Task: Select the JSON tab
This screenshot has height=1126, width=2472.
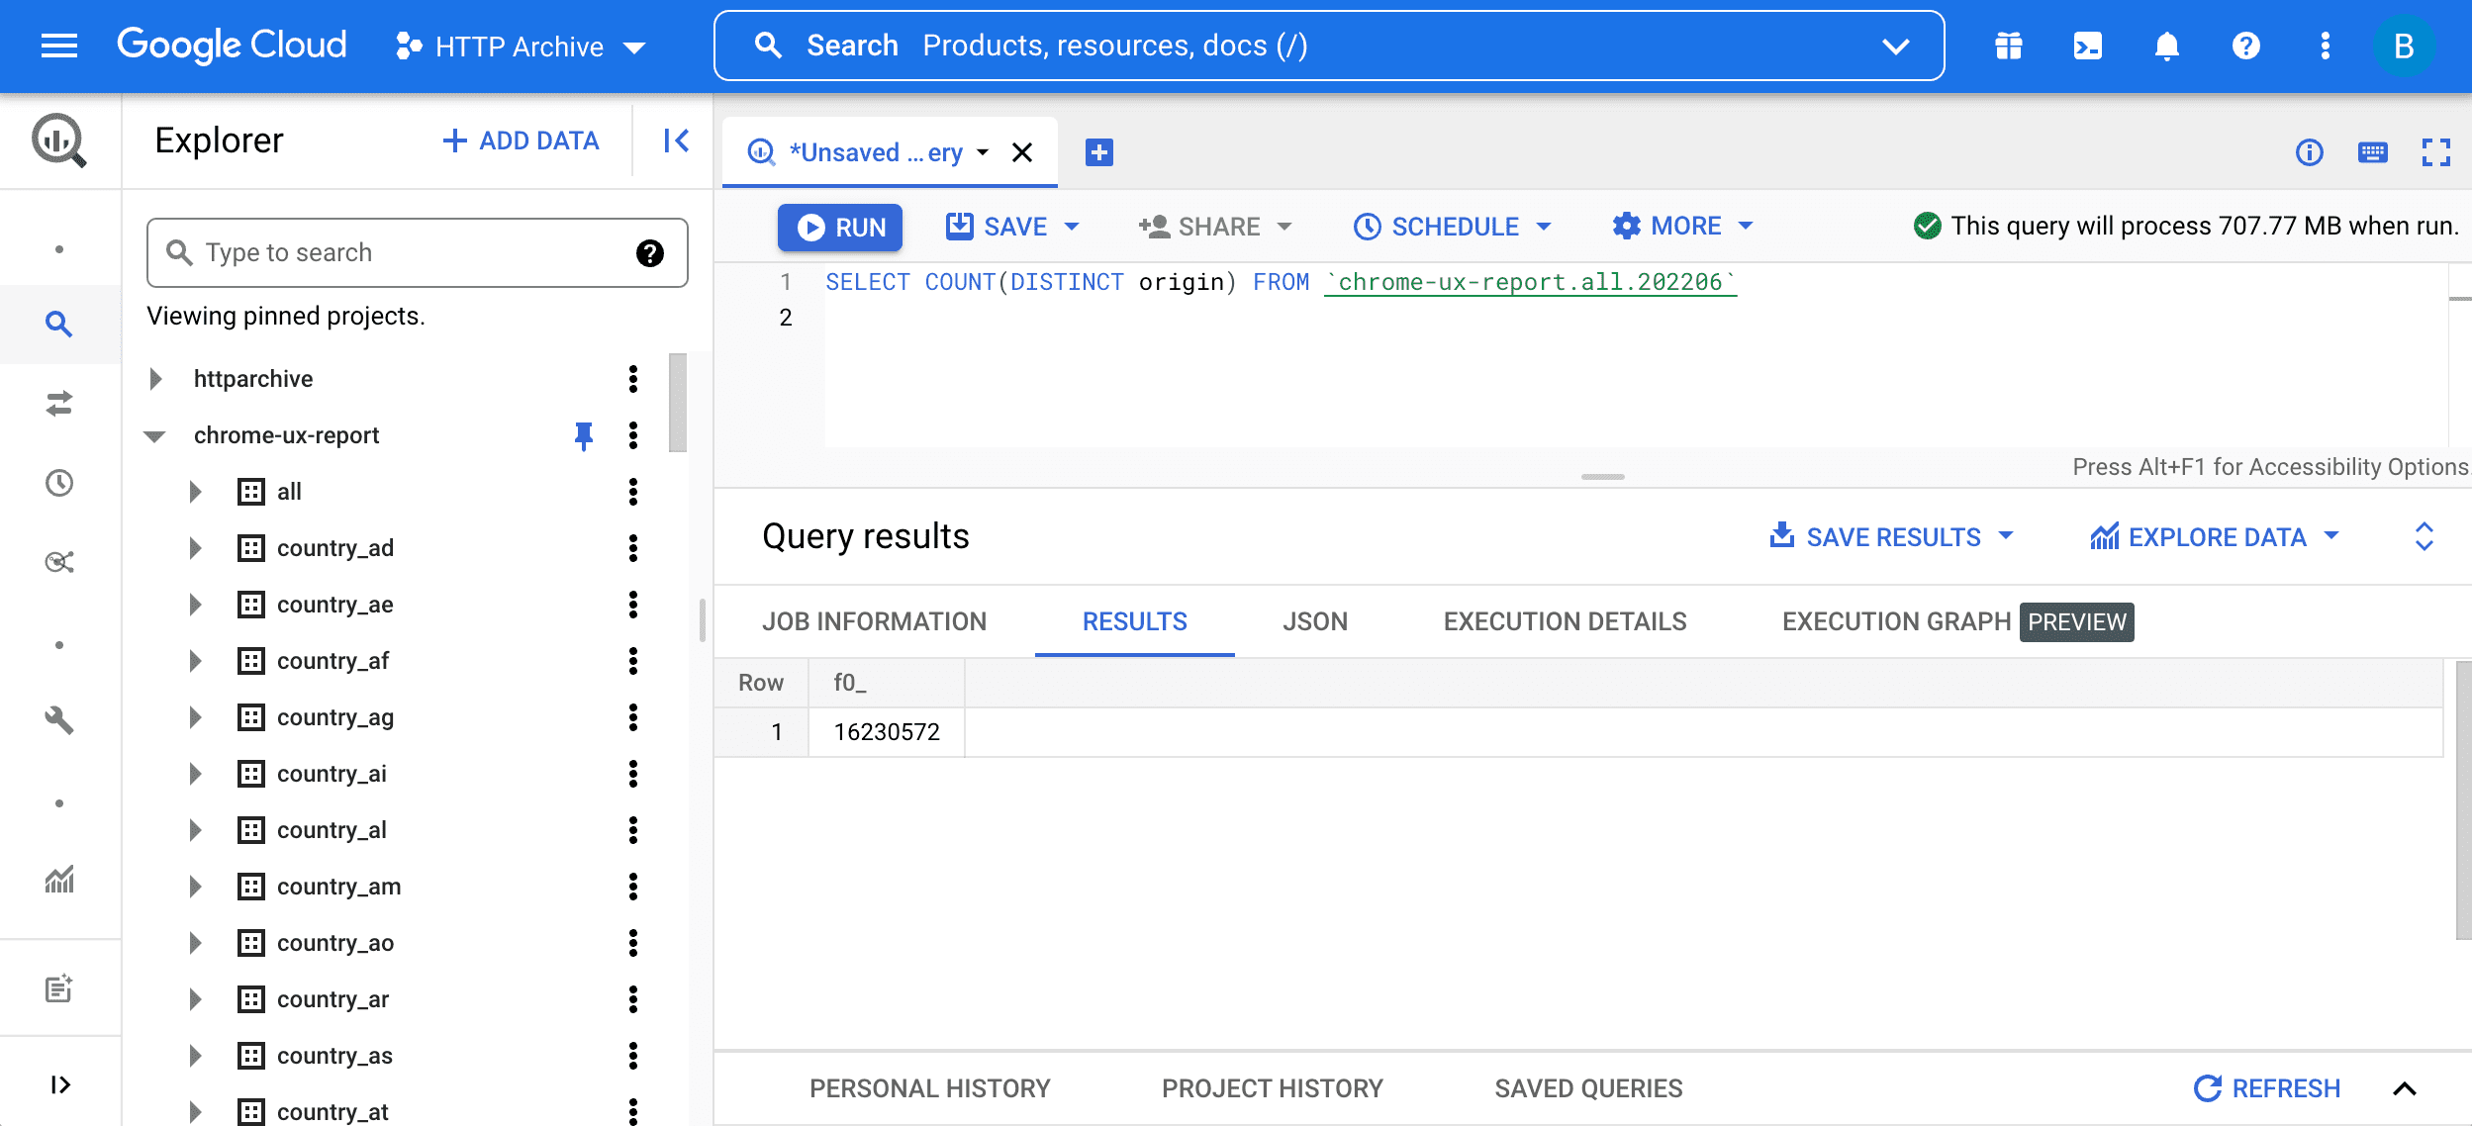Action: (x=1315, y=619)
